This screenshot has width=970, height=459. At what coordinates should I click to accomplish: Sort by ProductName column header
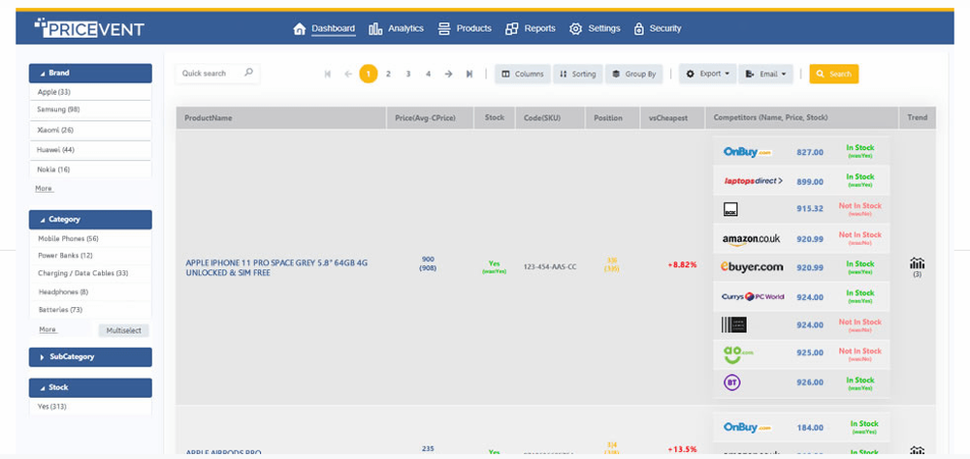pyautogui.click(x=281, y=118)
